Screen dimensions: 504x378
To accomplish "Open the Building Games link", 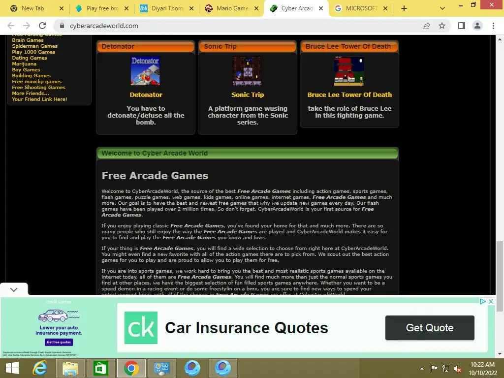I will (x=31, y=75).
